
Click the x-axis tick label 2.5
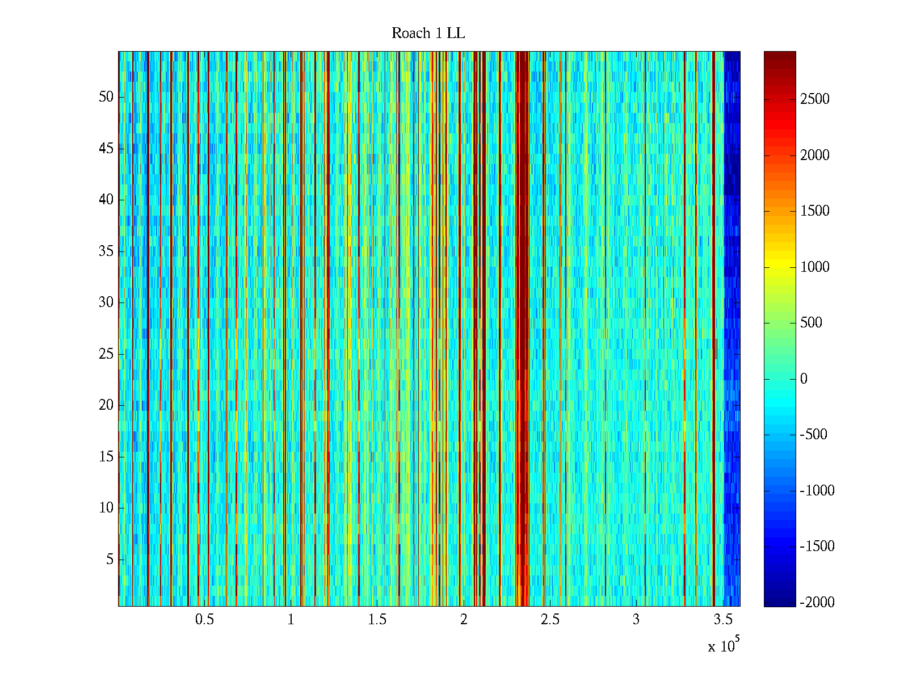[549, 620]
